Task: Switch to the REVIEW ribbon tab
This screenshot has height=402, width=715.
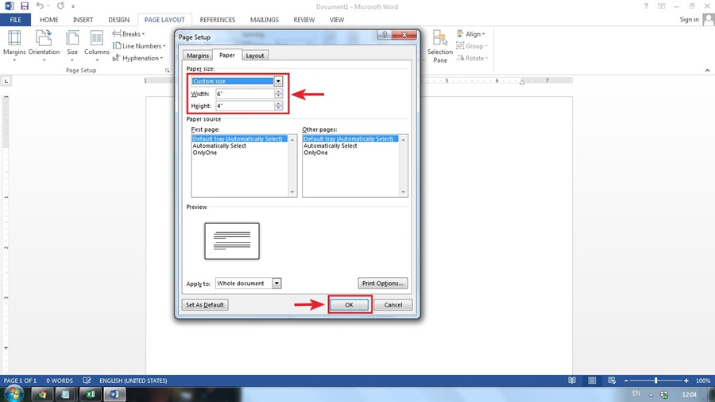Action: (304, 20)
